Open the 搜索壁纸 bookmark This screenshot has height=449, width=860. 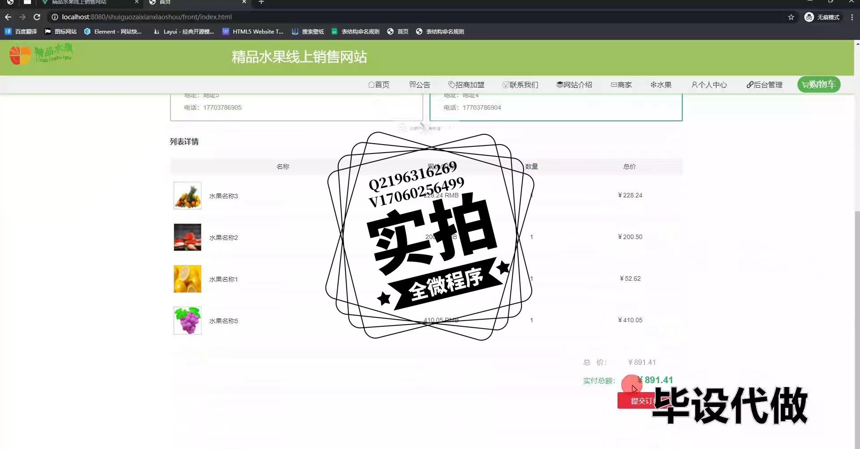308,31
